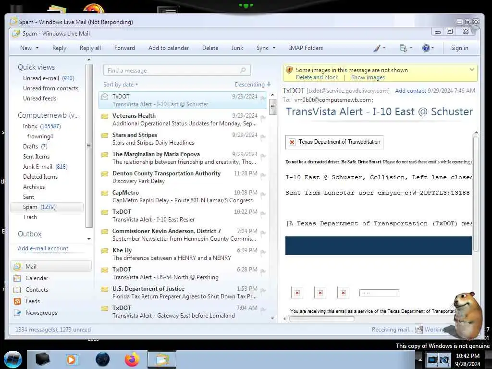Click the search magnifier in Find a message

point(243,70)
